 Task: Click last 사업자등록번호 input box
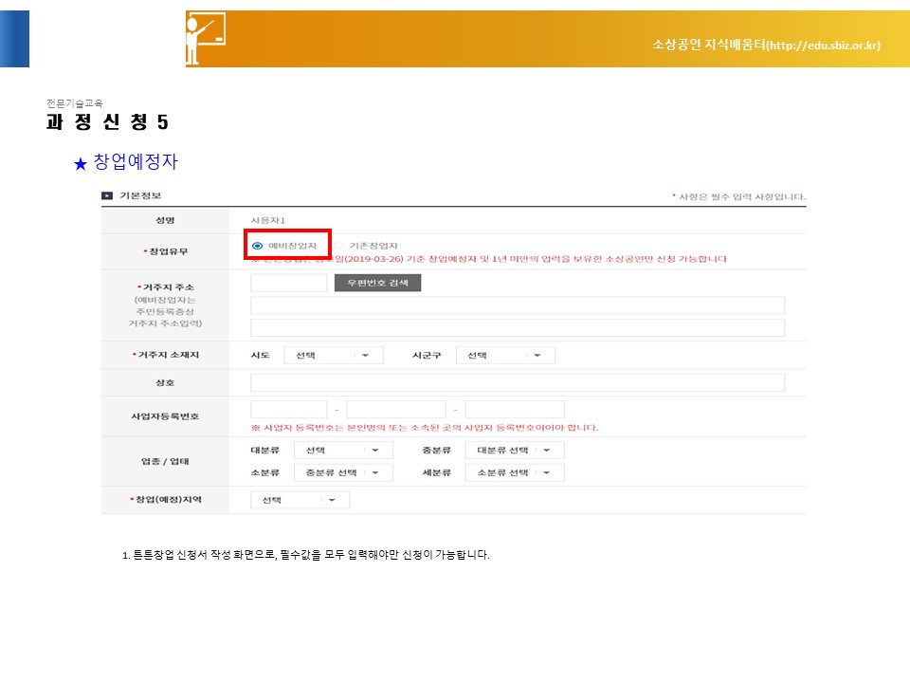point(515,410)
